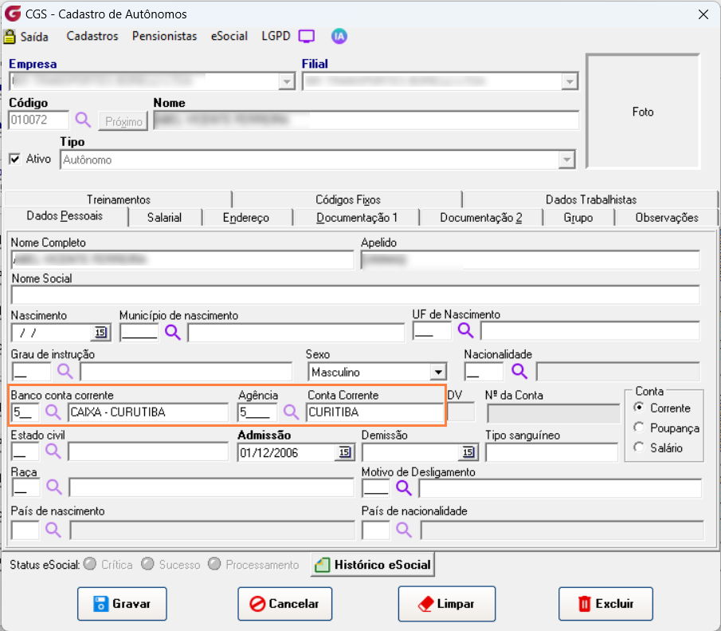Switch to the Endereço tab
721x631 pixels.
[x=246, y=218]
